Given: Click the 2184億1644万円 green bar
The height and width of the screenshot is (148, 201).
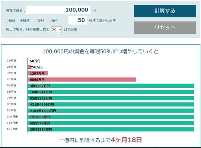Looking at the screenshot, I should 111,110.
